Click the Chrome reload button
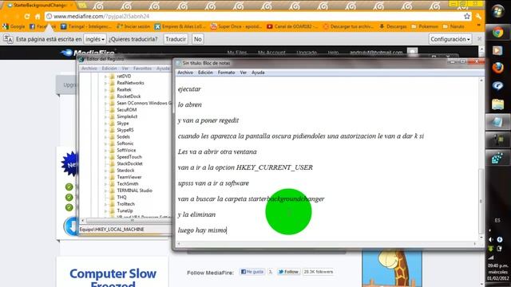This screenshot has width=511, height=287. pyautogui.click(x=27, y=16)
